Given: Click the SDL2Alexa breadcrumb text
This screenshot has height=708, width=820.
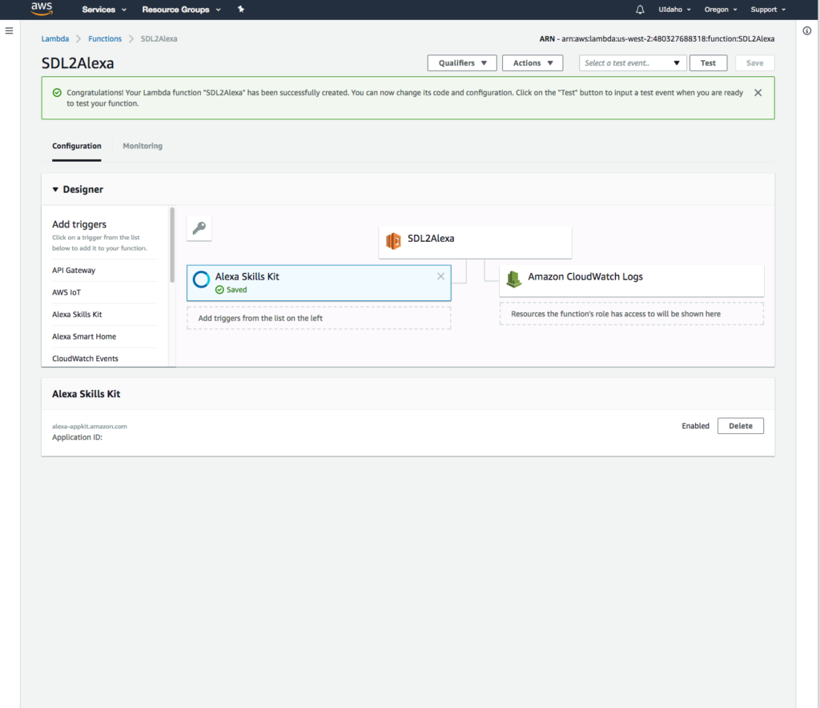Looking at the screenshot, I should point(159,38).
